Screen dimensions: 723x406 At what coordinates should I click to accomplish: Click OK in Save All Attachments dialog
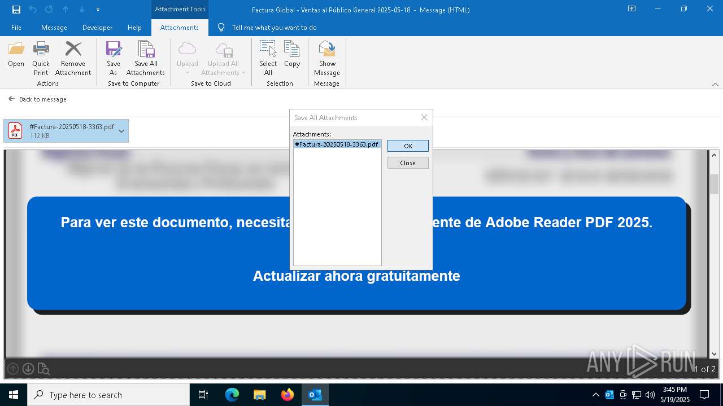[x=408, y=145]
